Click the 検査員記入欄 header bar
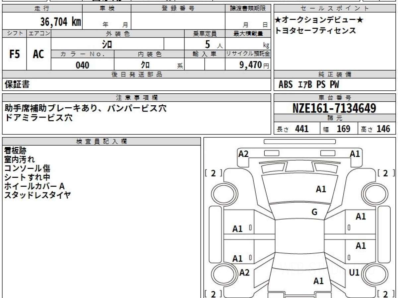 [x=101, y=141]
